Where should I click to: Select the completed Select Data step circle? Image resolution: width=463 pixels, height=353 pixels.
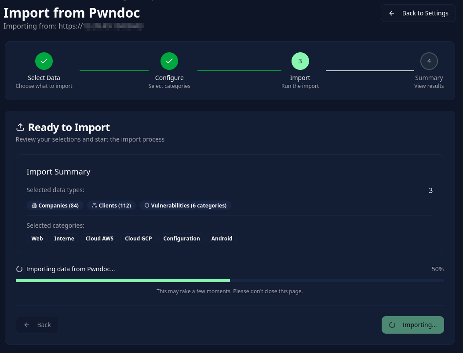click(44, 61)
